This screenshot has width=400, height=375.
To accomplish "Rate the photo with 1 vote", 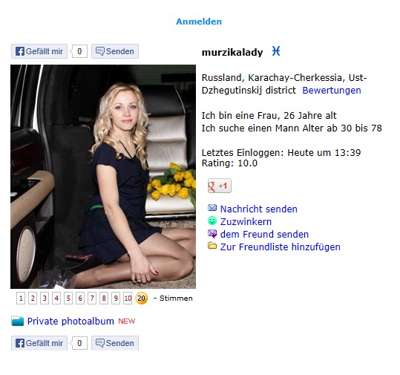I will tap(21, 299).
